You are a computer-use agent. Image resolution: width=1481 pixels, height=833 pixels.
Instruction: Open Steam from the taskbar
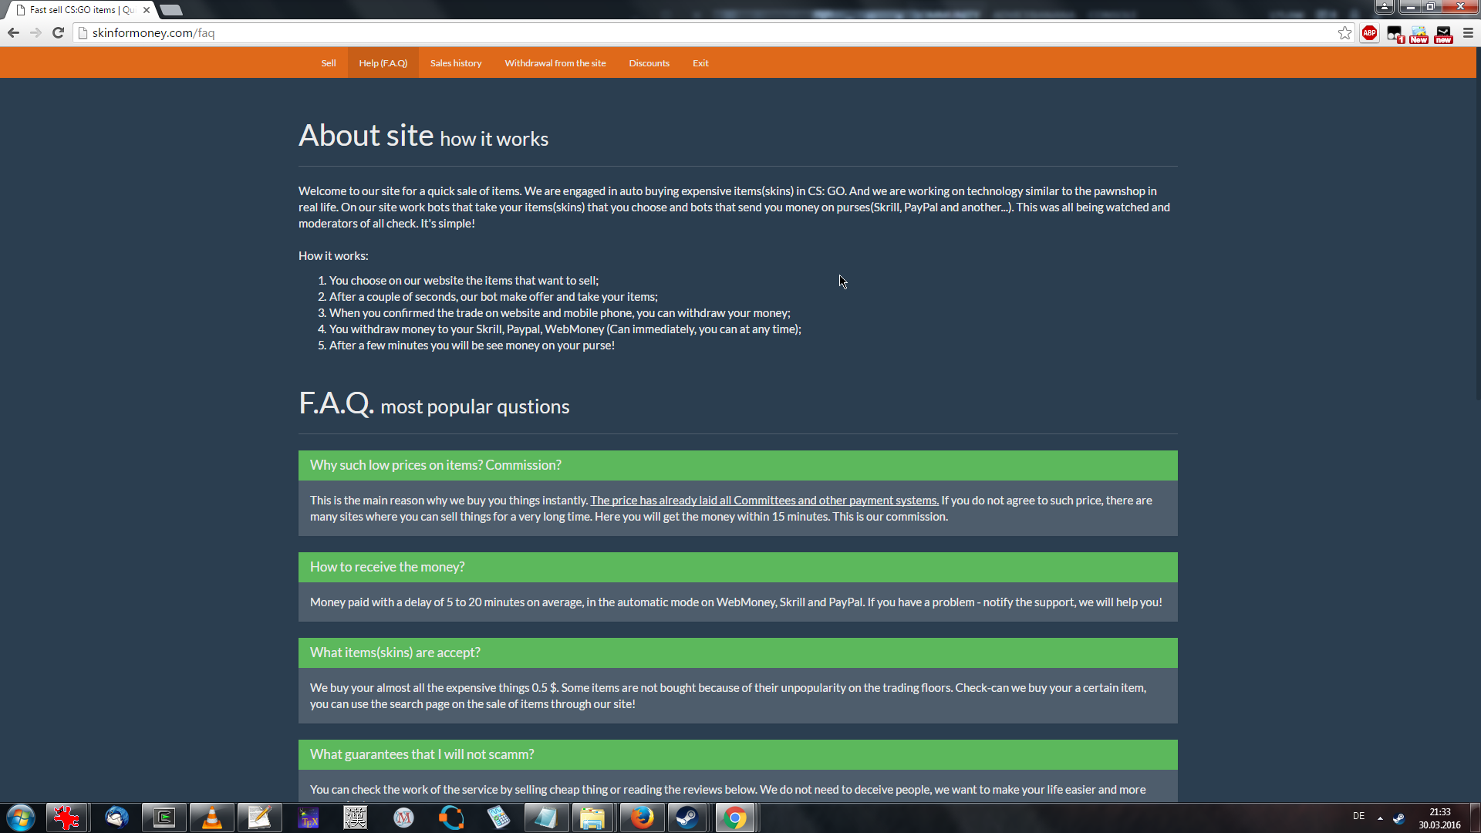tap(687, 818)
